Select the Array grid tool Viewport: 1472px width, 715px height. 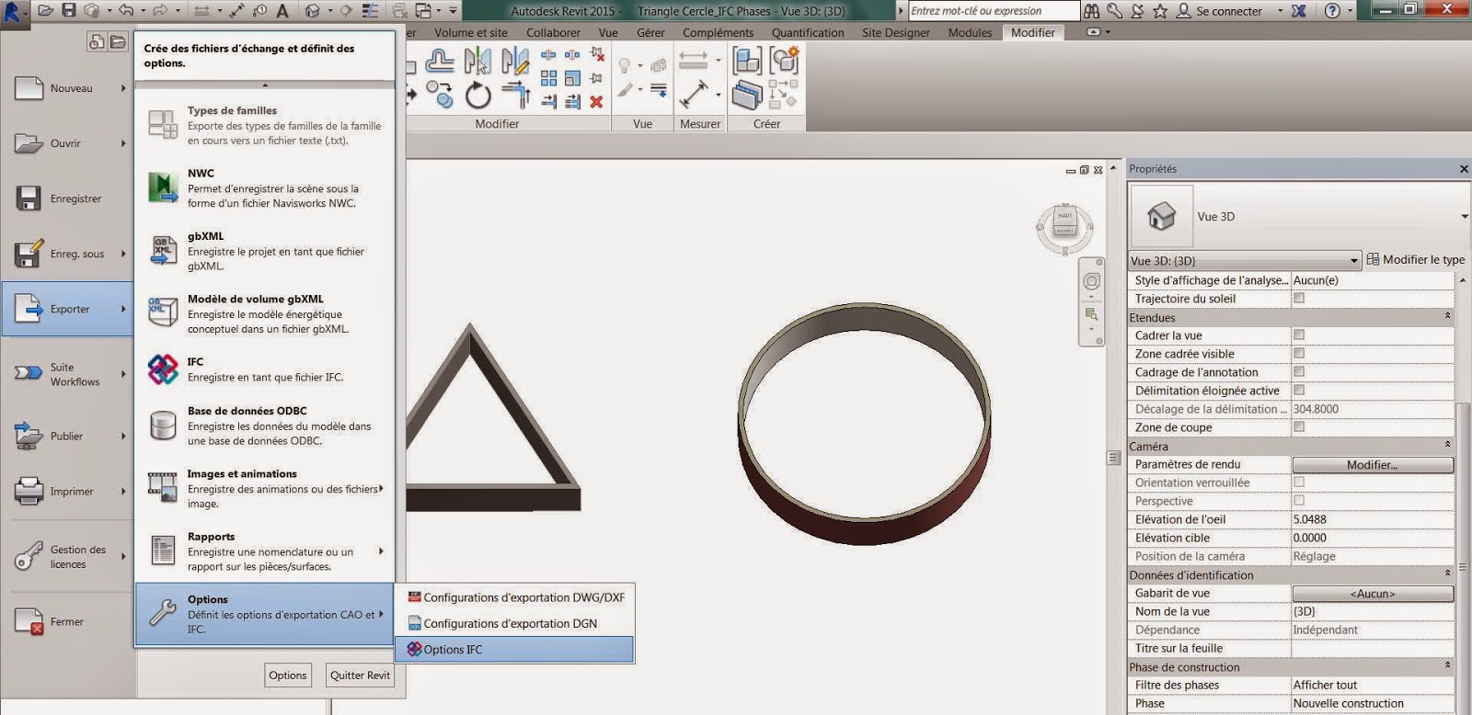click(548, 79)
